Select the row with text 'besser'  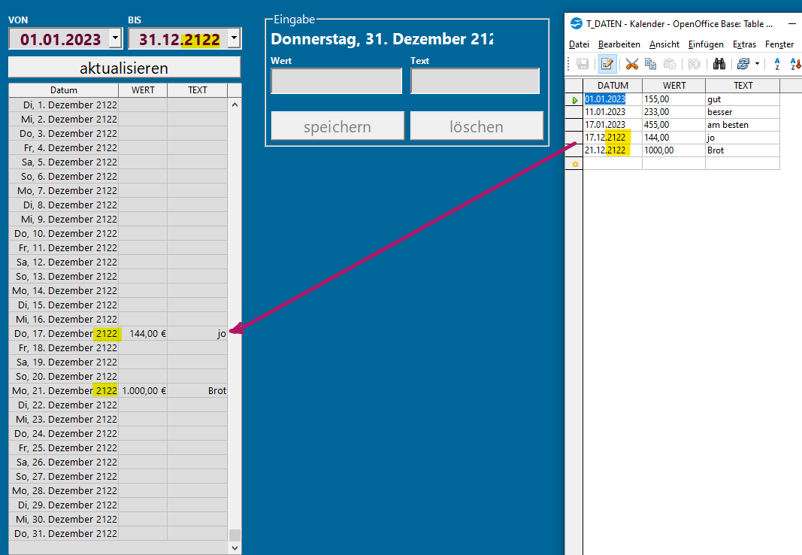[681, 112]
